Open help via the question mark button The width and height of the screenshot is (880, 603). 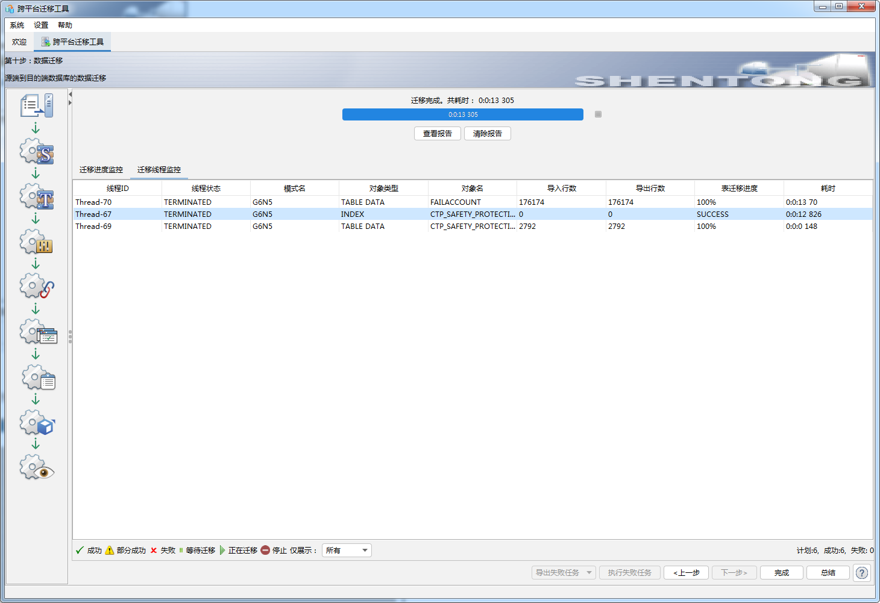pos(862,573)
